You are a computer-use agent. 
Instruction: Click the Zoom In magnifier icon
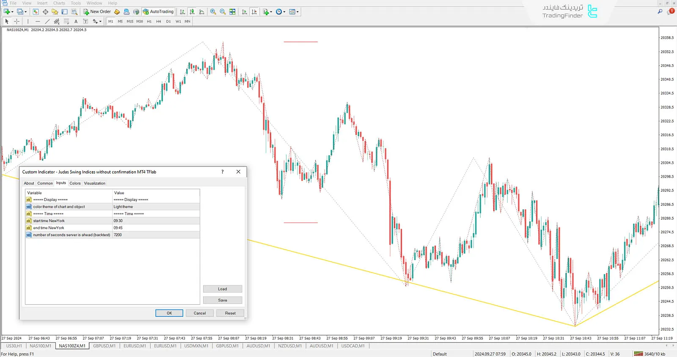coord(213,12)
